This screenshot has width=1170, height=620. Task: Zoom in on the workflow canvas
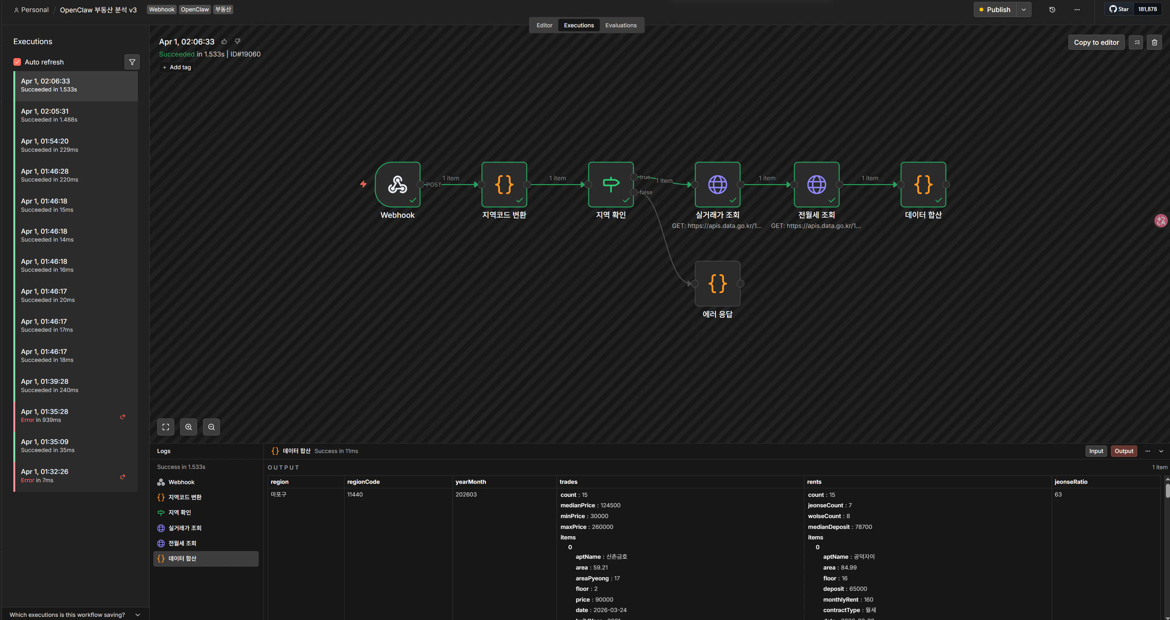point(189,427)
